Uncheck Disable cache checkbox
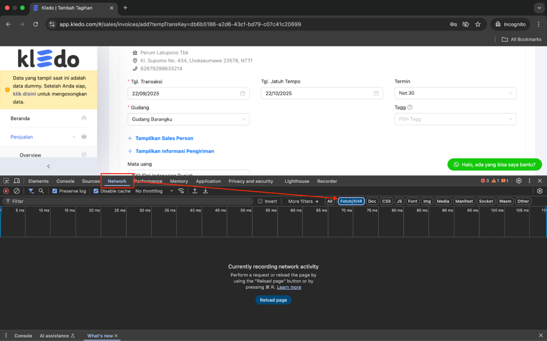The height and width of the screenshot is (341, 547). [96, 191]
